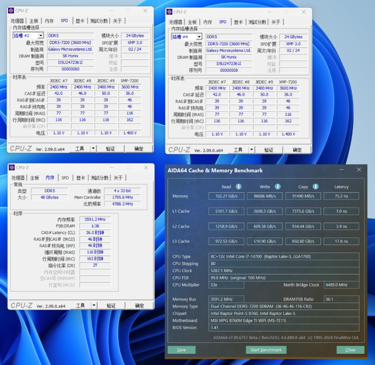Click the Copy info icon in AIDA64
The width and height of the screenshot is (375, 365).
click(316, 186)
